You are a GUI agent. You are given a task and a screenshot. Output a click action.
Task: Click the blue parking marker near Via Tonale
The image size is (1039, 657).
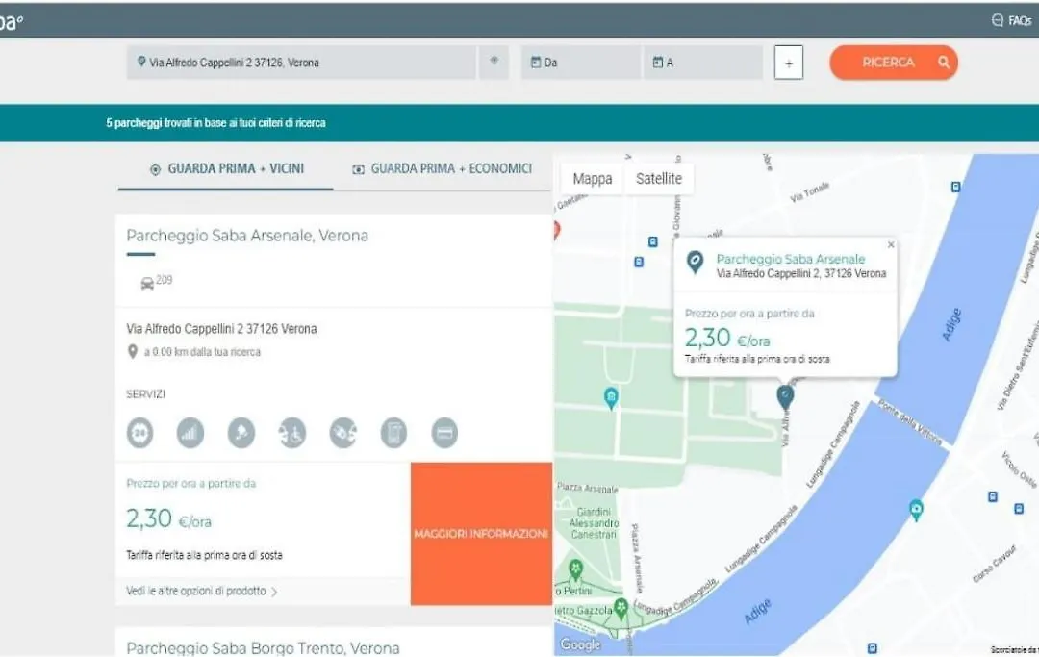pos(955,188)
